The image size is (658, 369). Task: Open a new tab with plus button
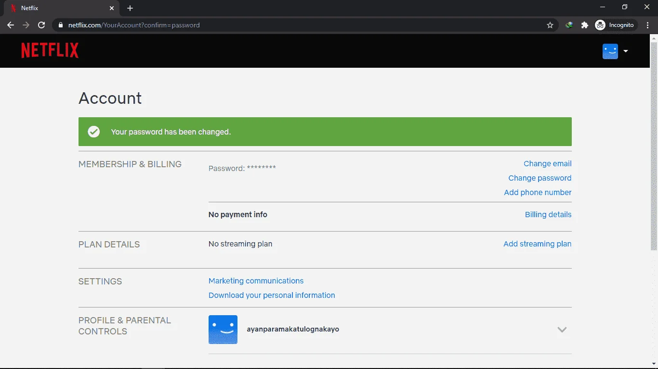(x=130, y=8)
